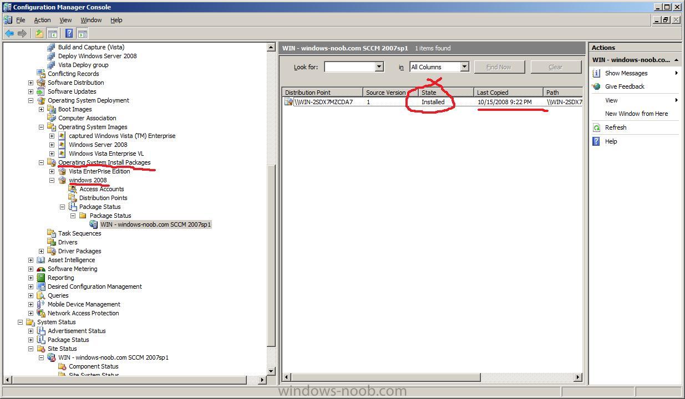Image resolution: width=685 pixels, height=399 pixels.
Task: Click the Up One Level folder icon
Action: tap(39, 34)
